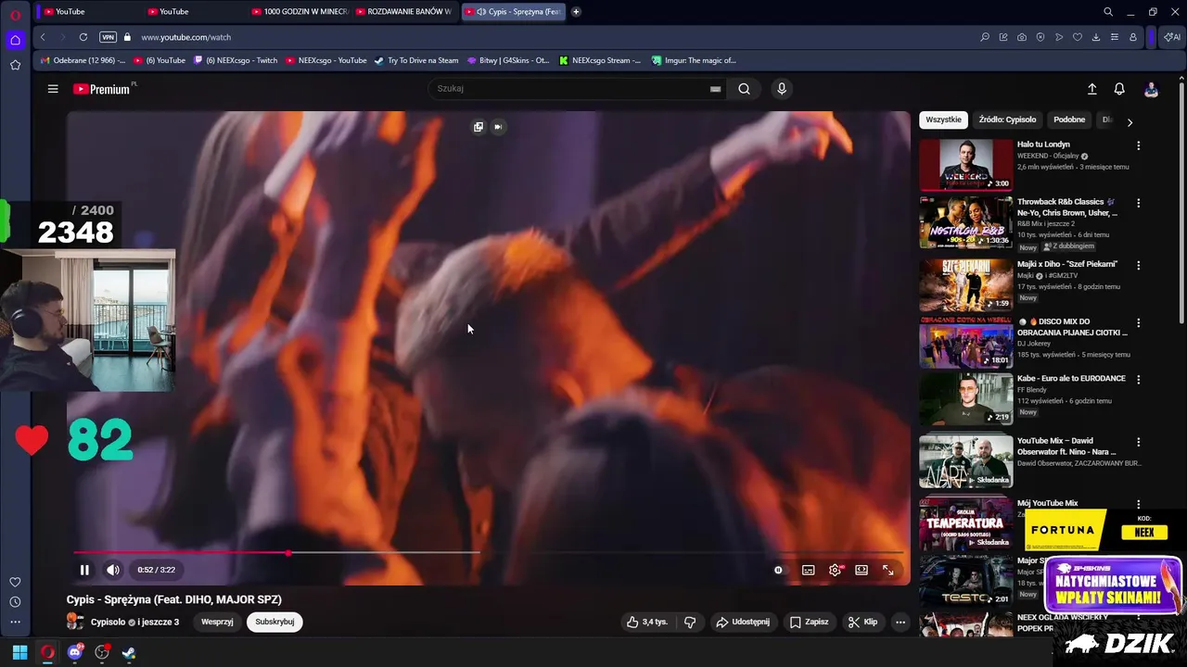
Task: Open the Majki x Diho Szef Piekarni title
Action: 1067,264
